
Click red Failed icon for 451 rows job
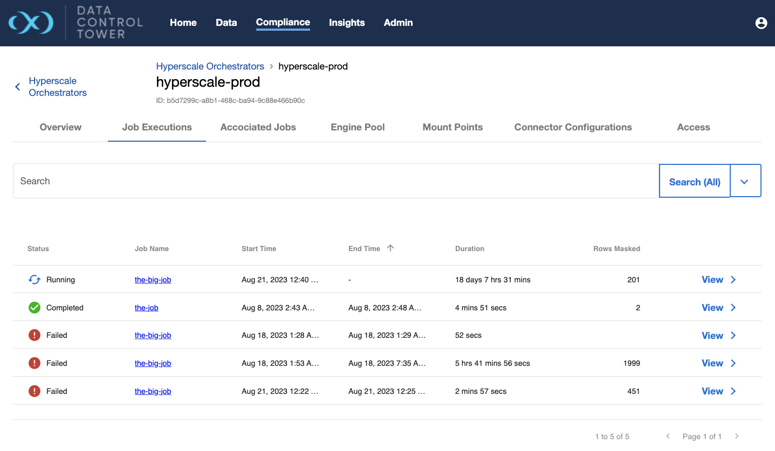pyautogui.click(x=35, y=391)
